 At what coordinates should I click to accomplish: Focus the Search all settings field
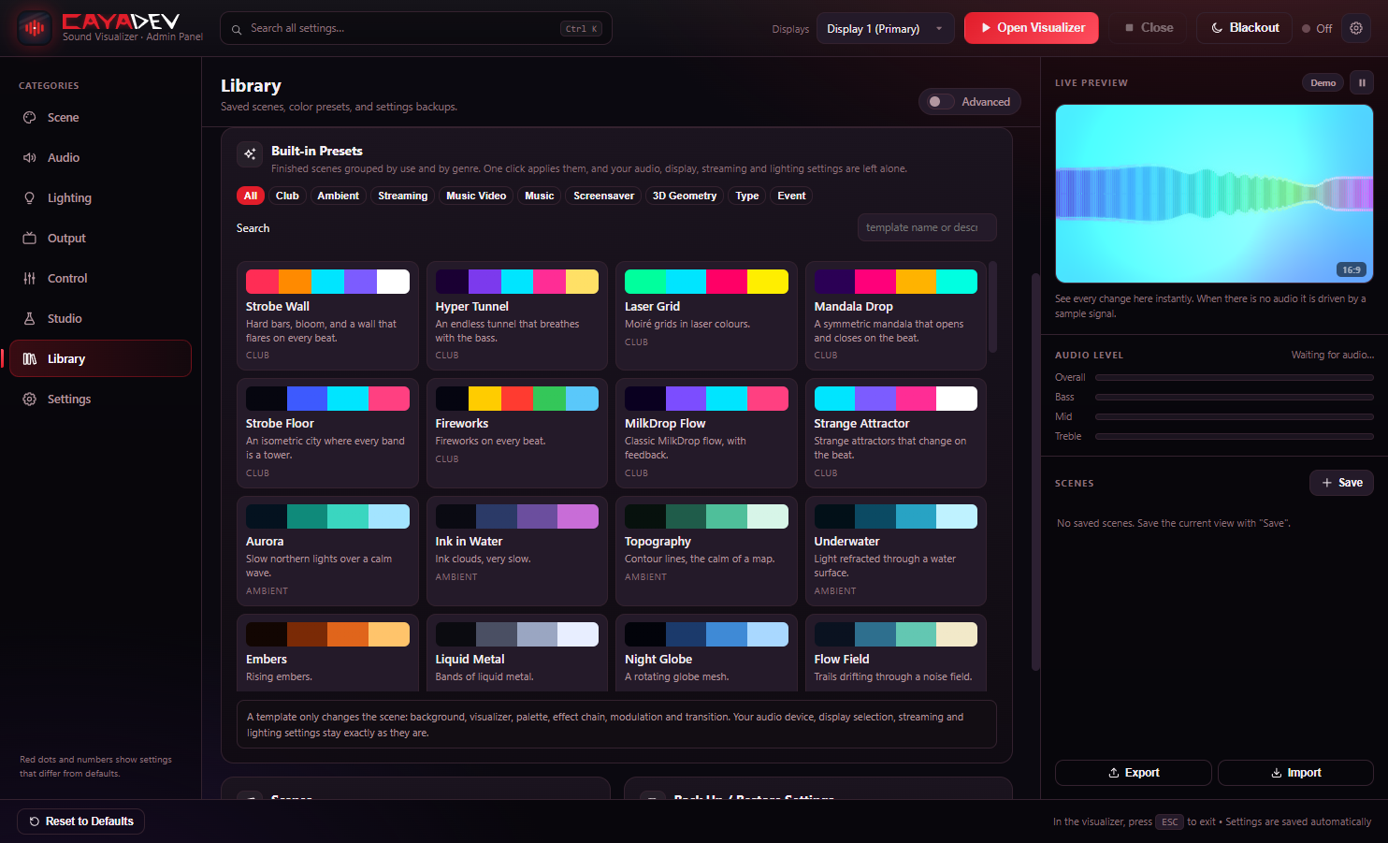pyautogui.click(x=416, y=28)
